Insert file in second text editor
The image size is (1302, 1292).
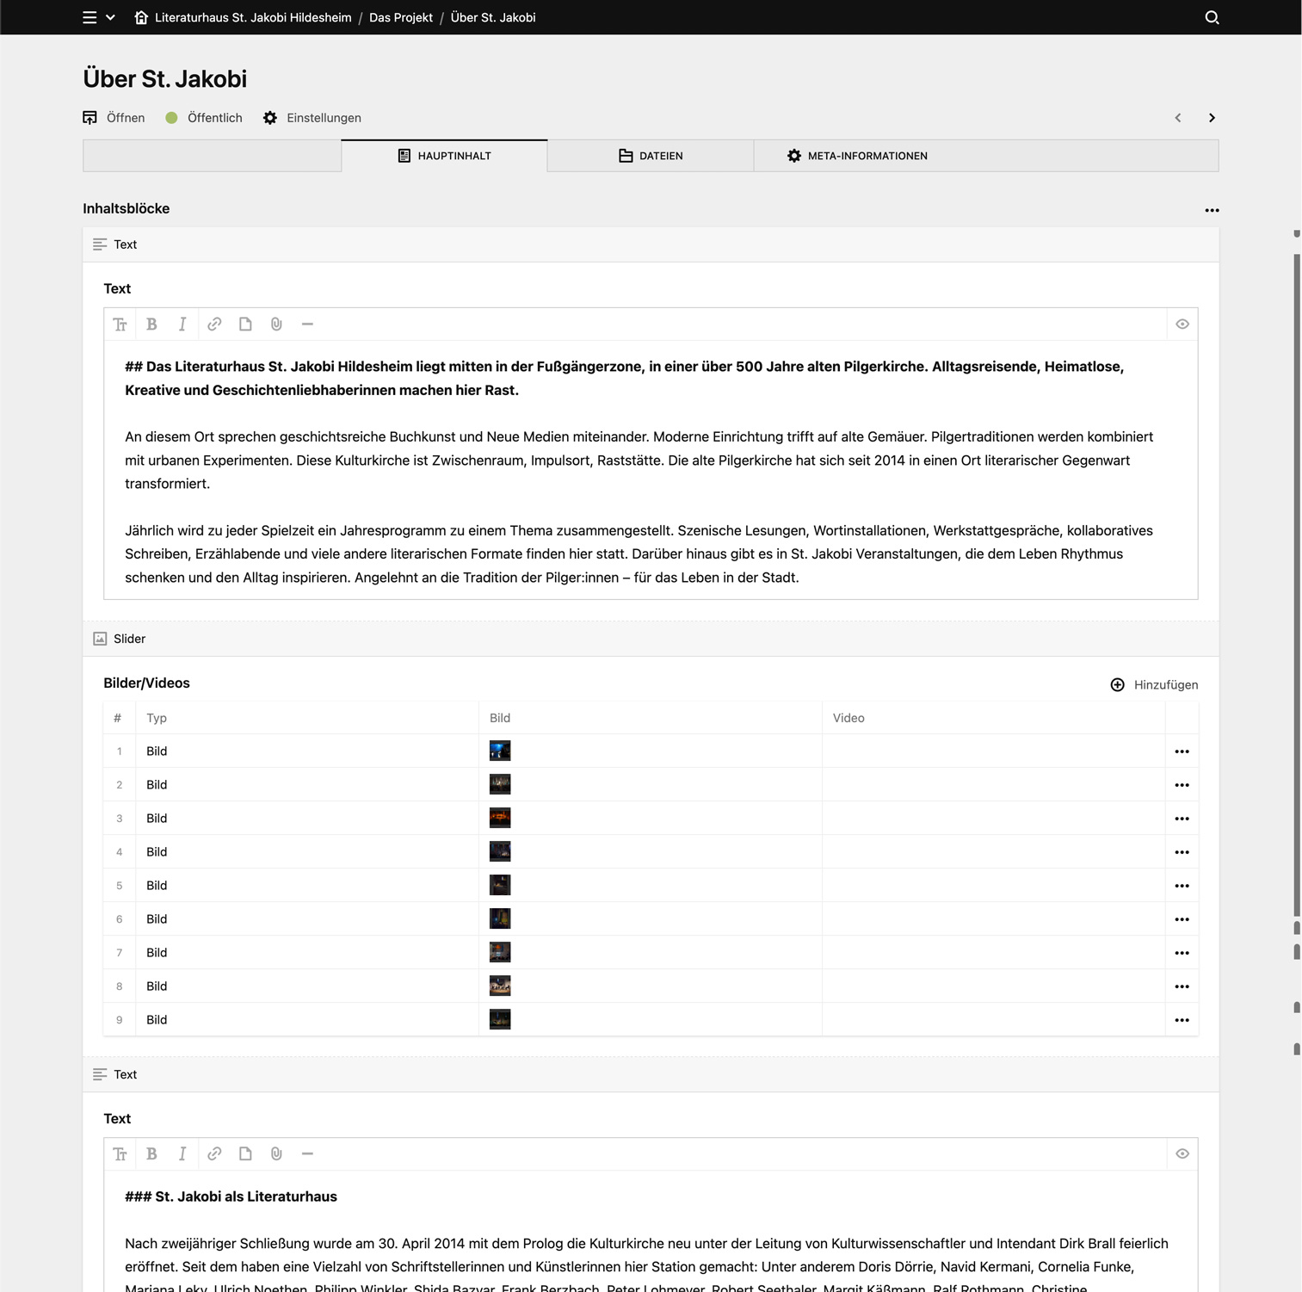point(245,1154)
